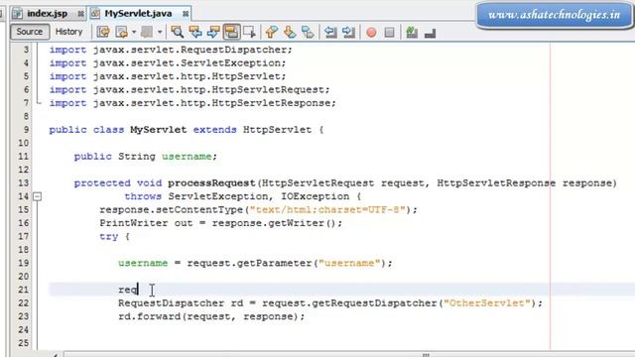
Task: Click 'PrintWriter out = response.getWriter();' line
Action: point(220,223)
